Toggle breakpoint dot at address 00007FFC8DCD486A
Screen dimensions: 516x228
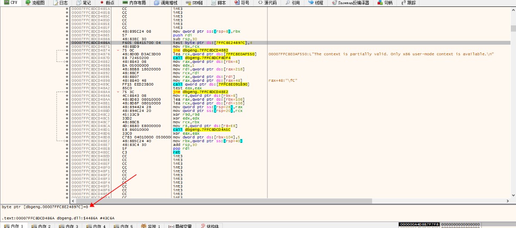(67, 43)
